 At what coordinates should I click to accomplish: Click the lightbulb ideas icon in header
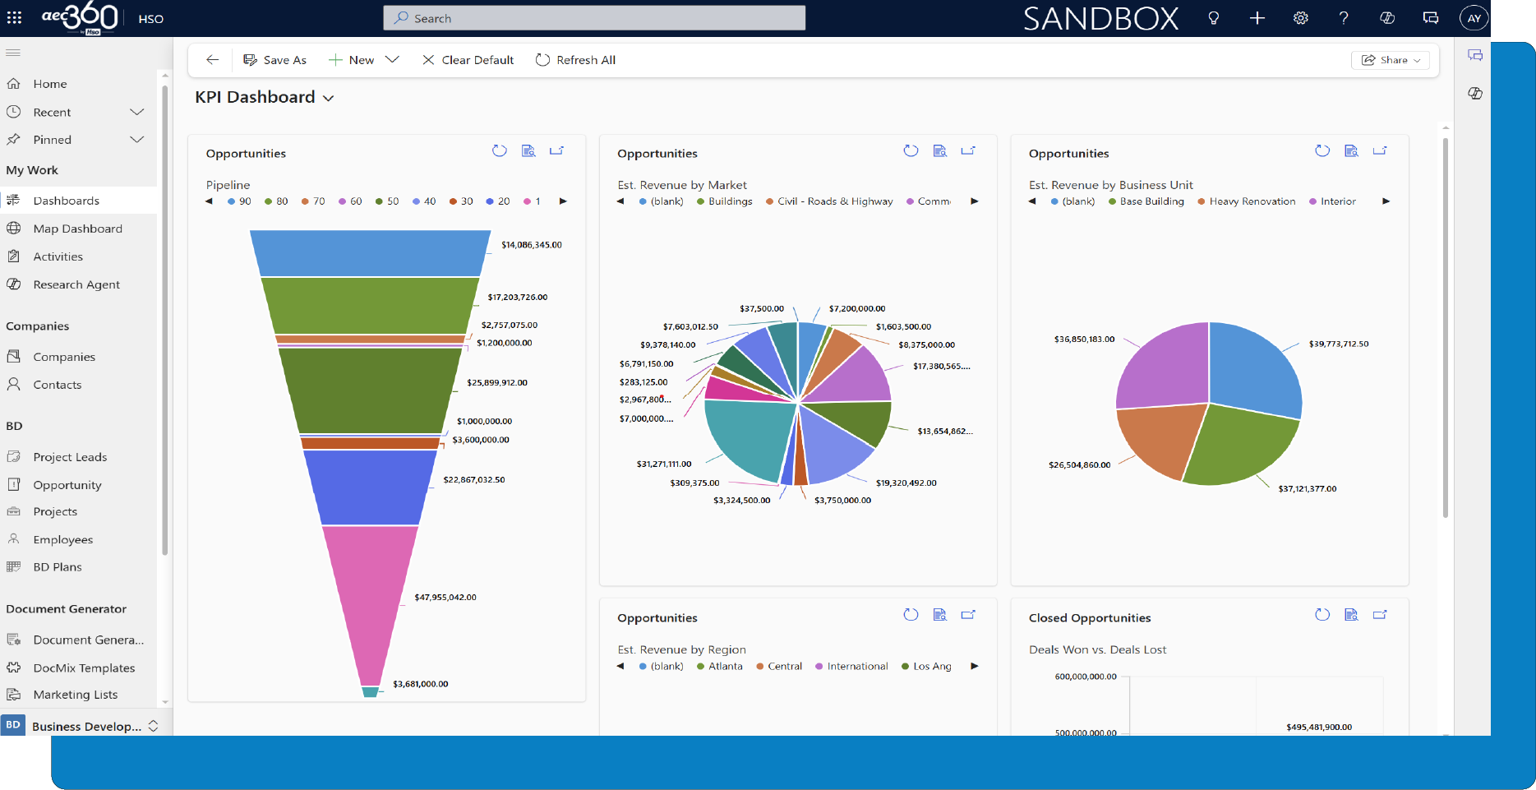point(1213,18)
